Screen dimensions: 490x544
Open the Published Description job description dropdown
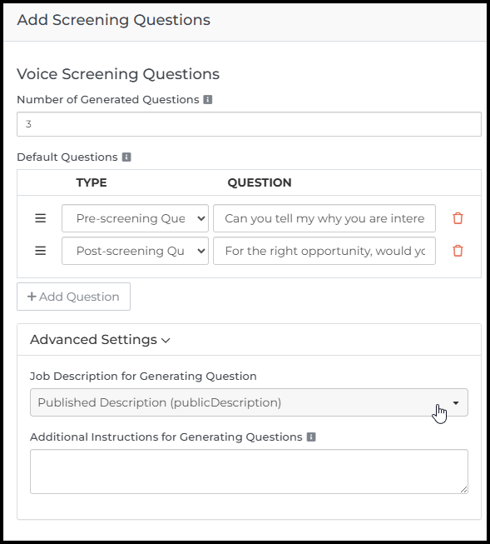click(249, 402)
